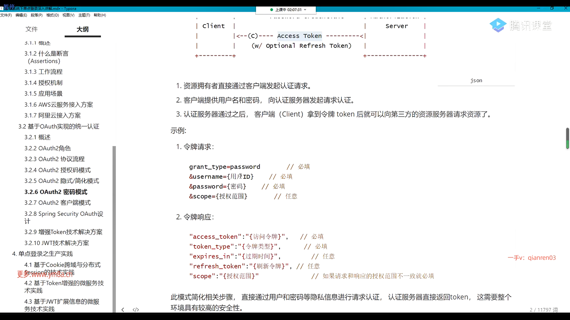Open the class timer dropdown chevron
Screen dimensions: 570x320
(305, 10)
